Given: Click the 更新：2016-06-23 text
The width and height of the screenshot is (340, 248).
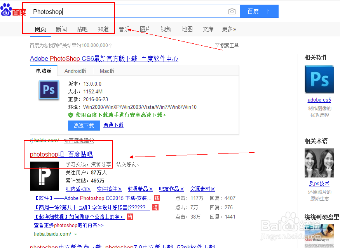Looking at the screenshot, I should (x=88, y=99).
